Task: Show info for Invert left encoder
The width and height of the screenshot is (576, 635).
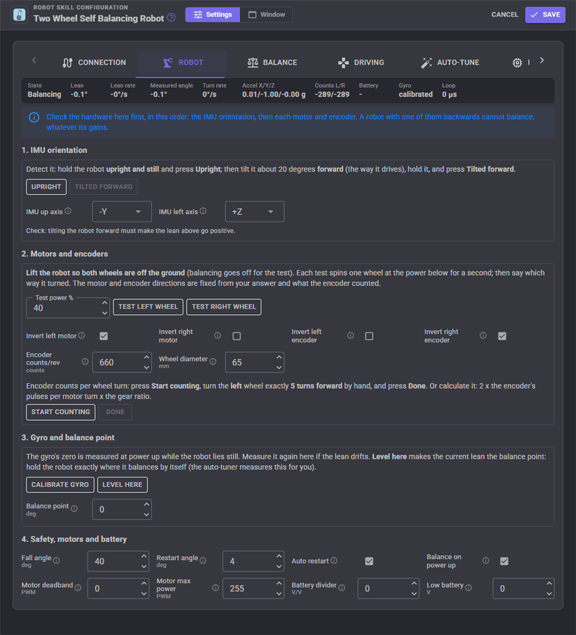Action: [x=350, y=335]
